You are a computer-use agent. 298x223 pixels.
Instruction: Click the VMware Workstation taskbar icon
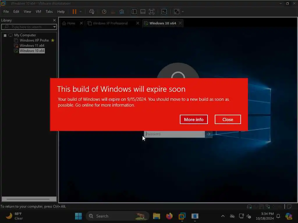182,216
